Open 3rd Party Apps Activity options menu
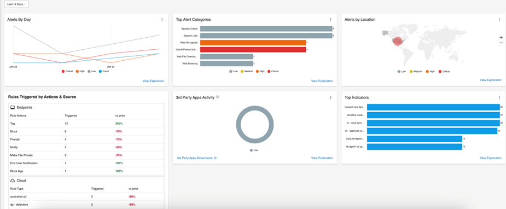This screenshot has width=506, height=209. click(x=330, y=97)
